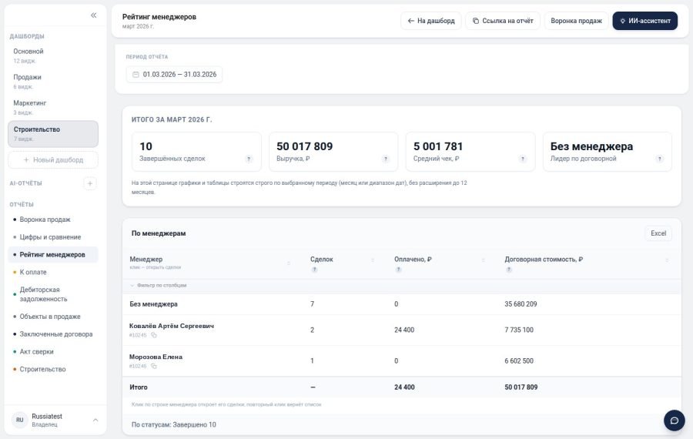This screenshot has width=693, height=439.
Task: Click По статусам: Завершено 10 text
Action: pyautogui.click(x=174, y=425)
